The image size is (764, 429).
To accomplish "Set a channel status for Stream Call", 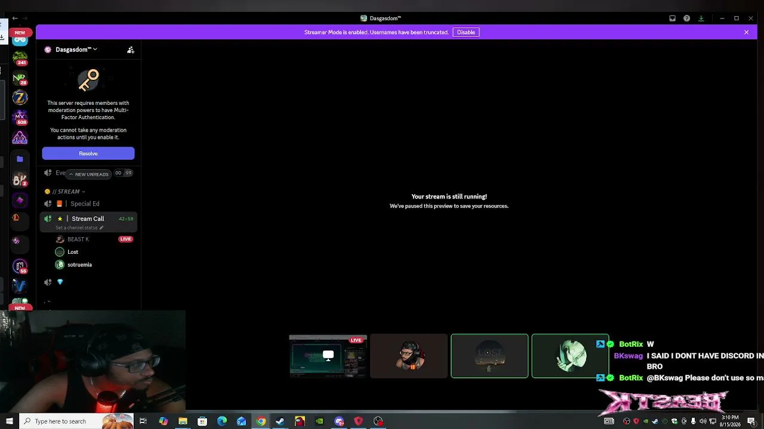I will click(79, 228).
